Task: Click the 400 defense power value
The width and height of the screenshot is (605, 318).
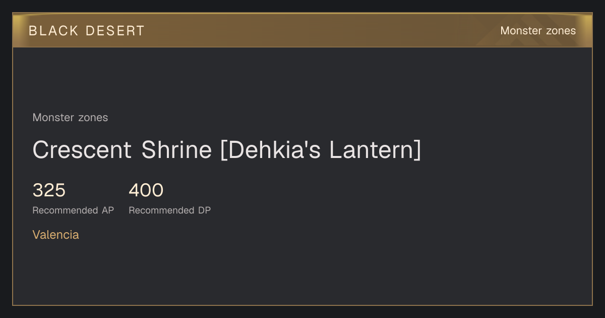Action: 146,190
